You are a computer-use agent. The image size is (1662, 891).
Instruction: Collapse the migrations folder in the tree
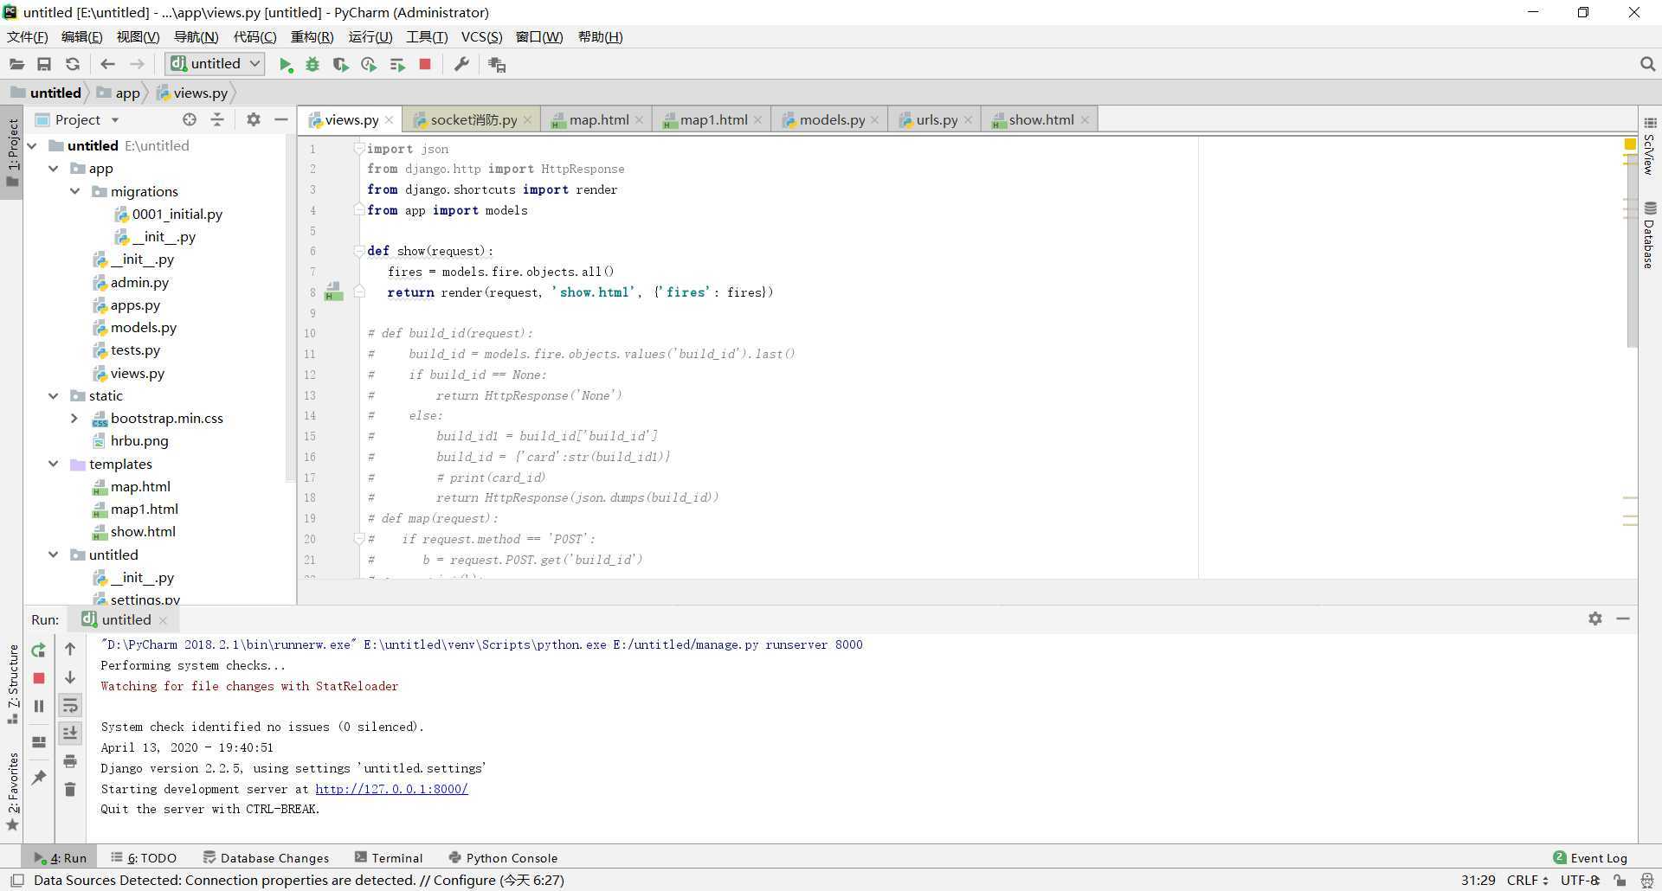(75, 191)
